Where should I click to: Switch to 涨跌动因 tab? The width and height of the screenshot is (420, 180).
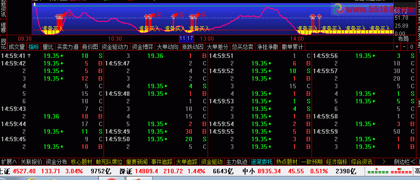[192, 46]
